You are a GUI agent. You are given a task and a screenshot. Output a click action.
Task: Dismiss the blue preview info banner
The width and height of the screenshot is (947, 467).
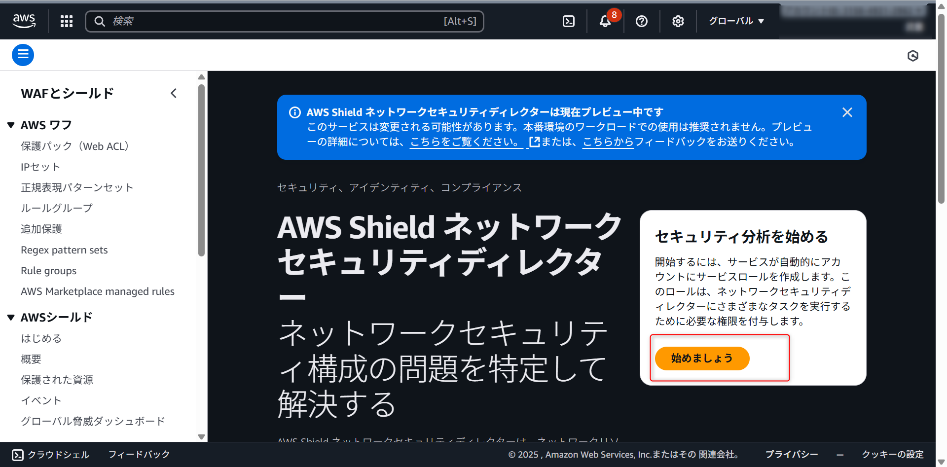pyautogui.click(x=847, y=112)
